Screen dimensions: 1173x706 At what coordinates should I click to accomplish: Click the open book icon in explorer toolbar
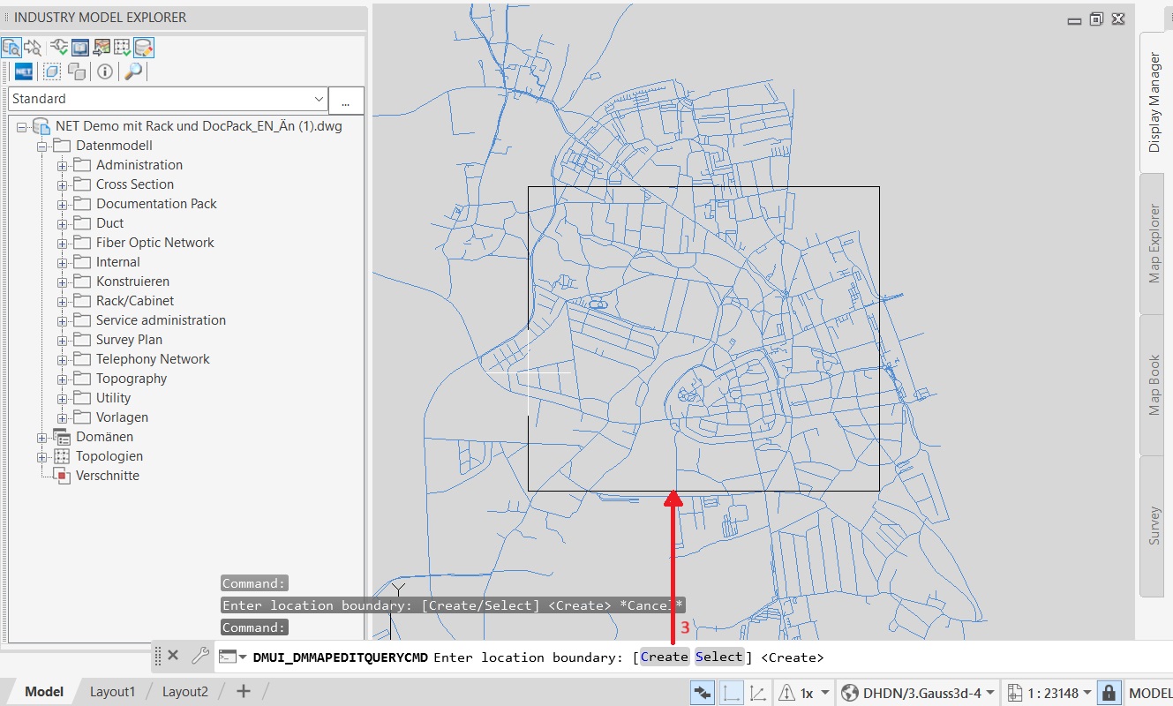(x=80, y=48)
